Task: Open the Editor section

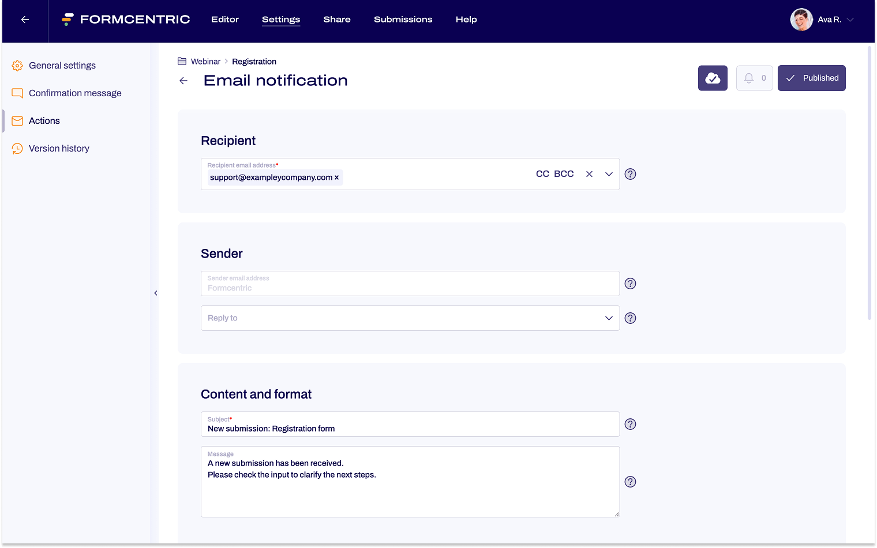Action: (225, 19)
